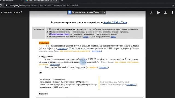Reload the page with the refresh icon
The image size is (175, 98).
1,5
